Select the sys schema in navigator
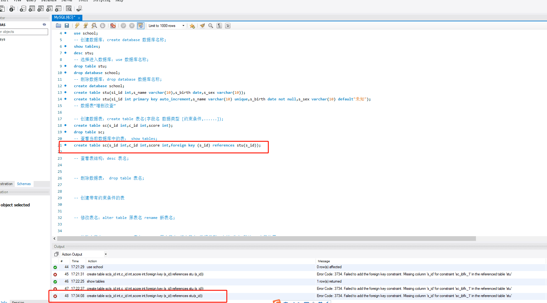This screenshot has width=547, height=303. pyautogui.click(x=3, y=39)
